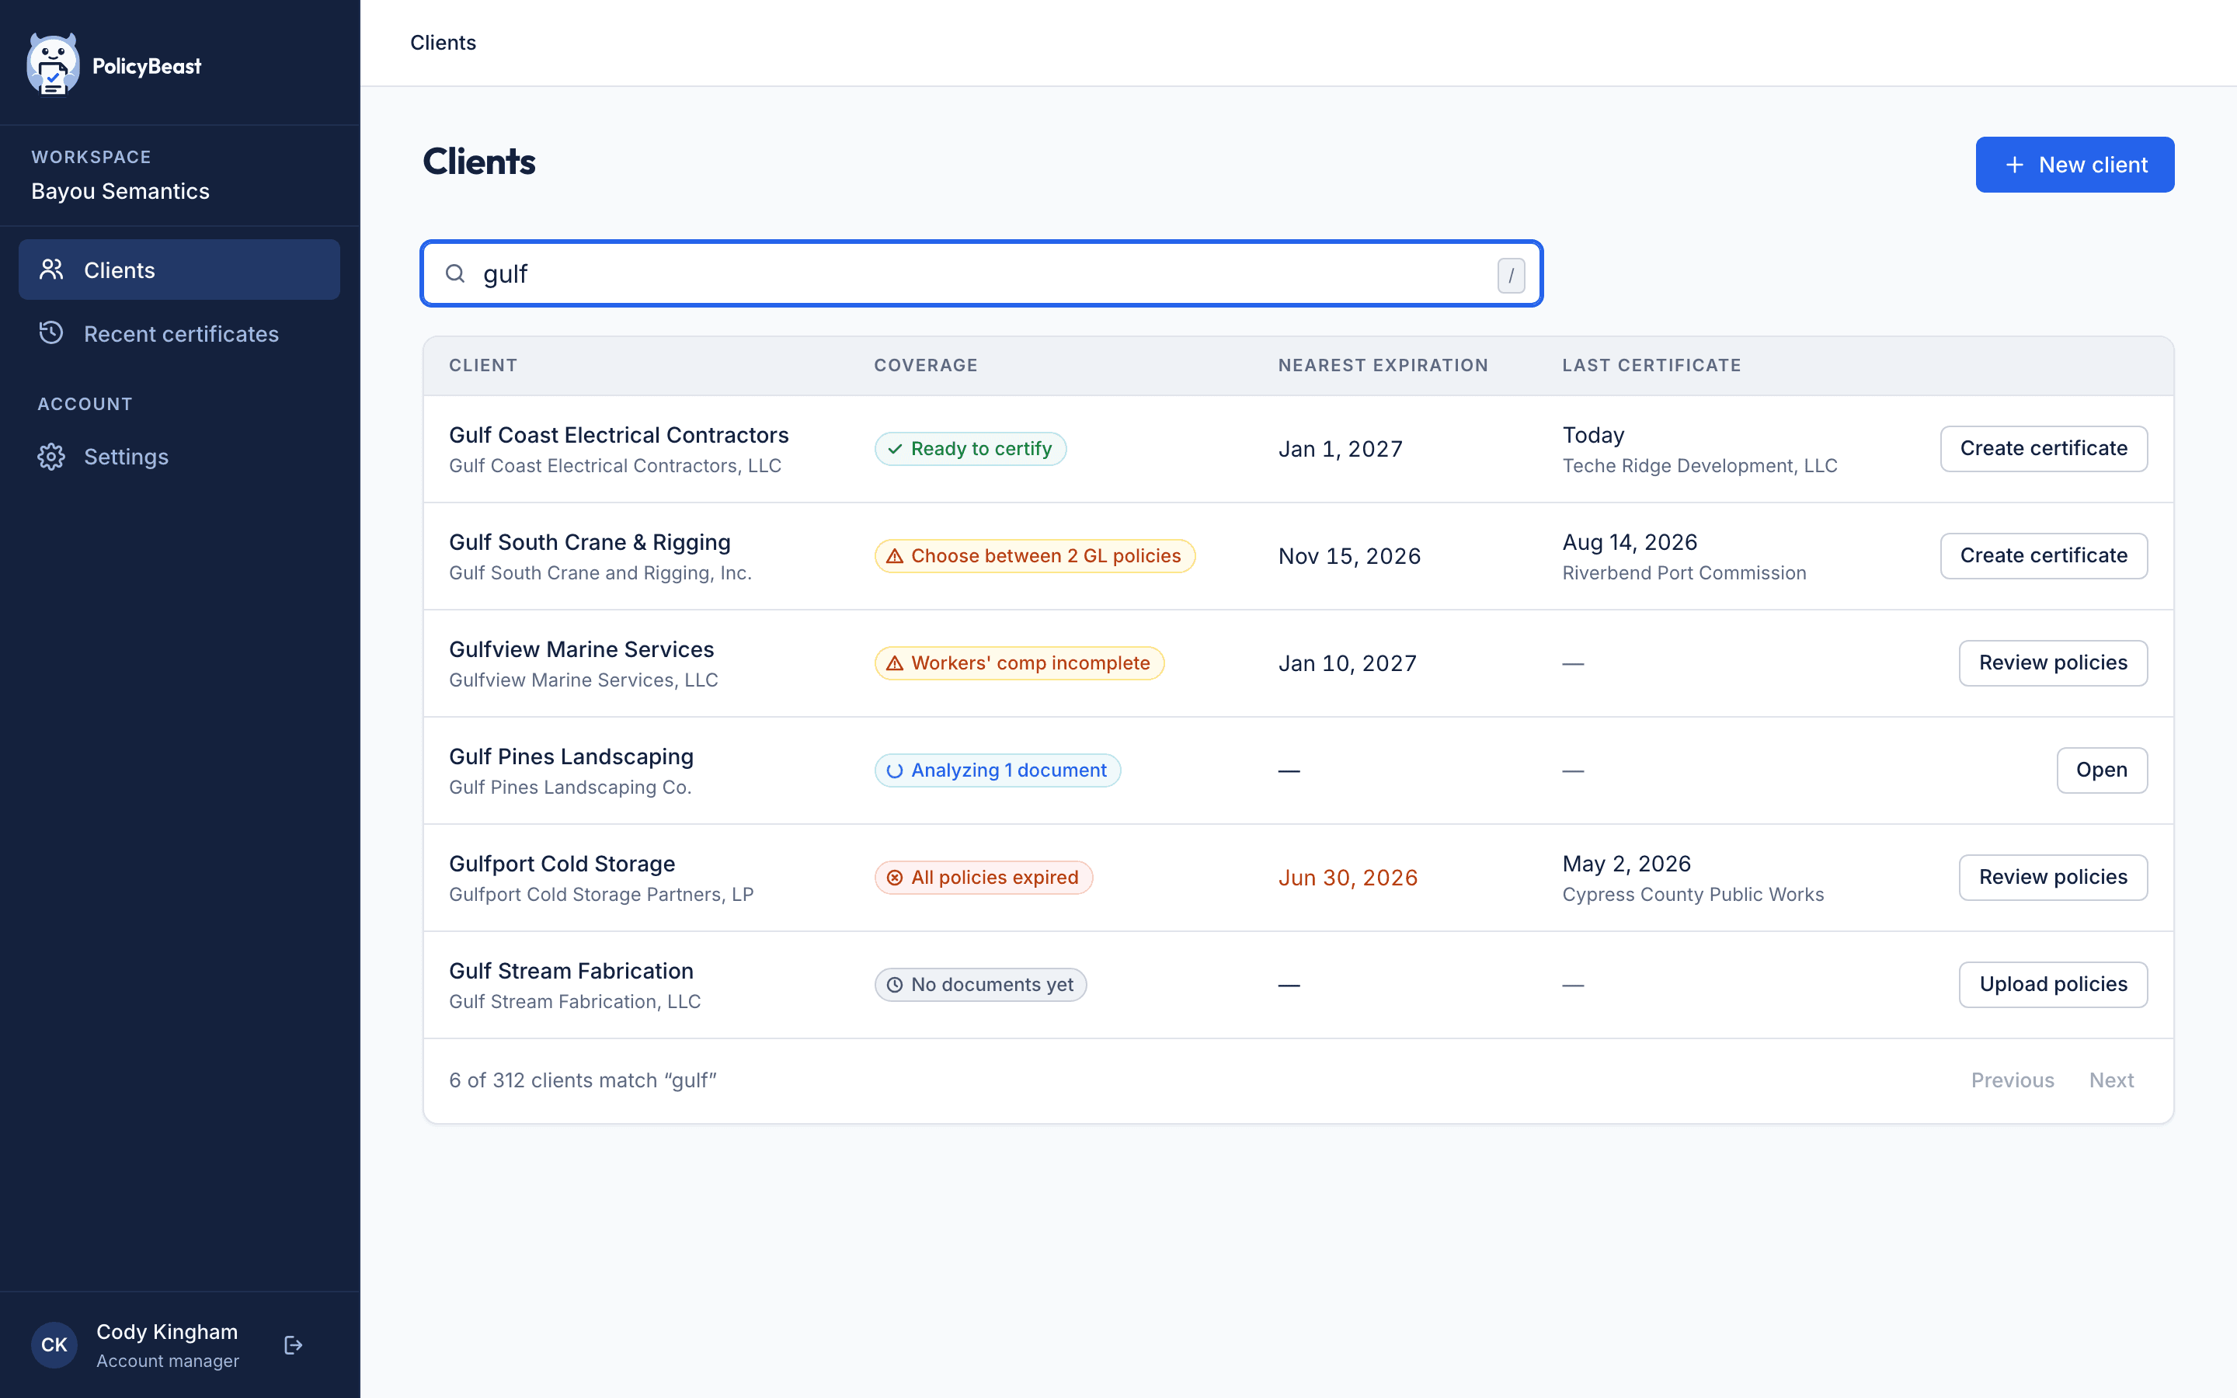Click the Coverage column header

click(x=925, y=365)
